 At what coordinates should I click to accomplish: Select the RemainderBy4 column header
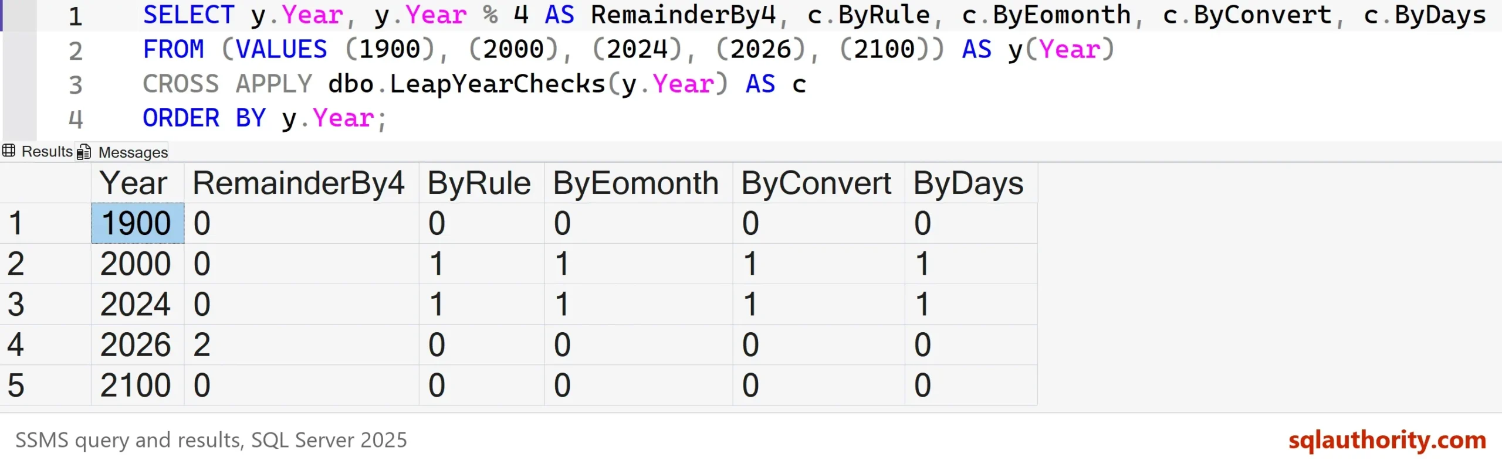(x=302, y=183)
